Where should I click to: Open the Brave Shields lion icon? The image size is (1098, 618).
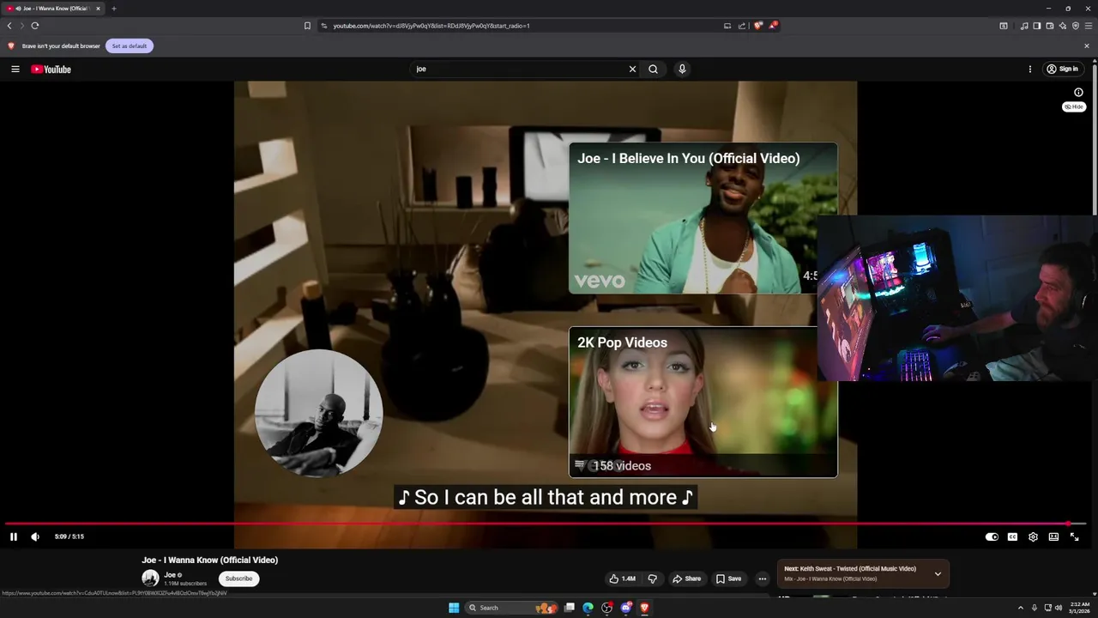pos(758,26)
